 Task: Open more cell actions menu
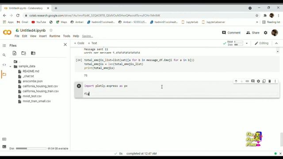point(275,81)
